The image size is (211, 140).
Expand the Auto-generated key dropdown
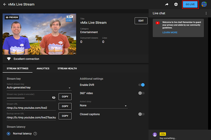39,88
